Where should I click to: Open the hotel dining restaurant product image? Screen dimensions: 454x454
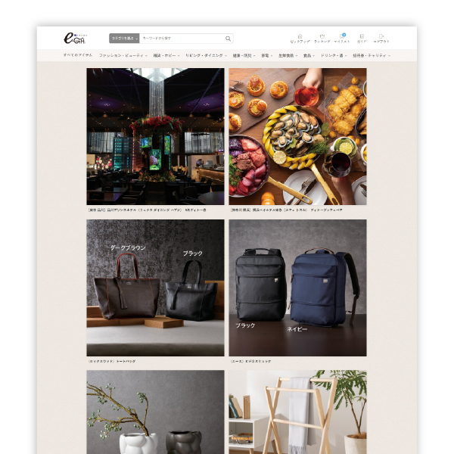pos(155,136)
